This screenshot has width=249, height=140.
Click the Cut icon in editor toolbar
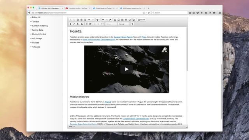point(71,20)
